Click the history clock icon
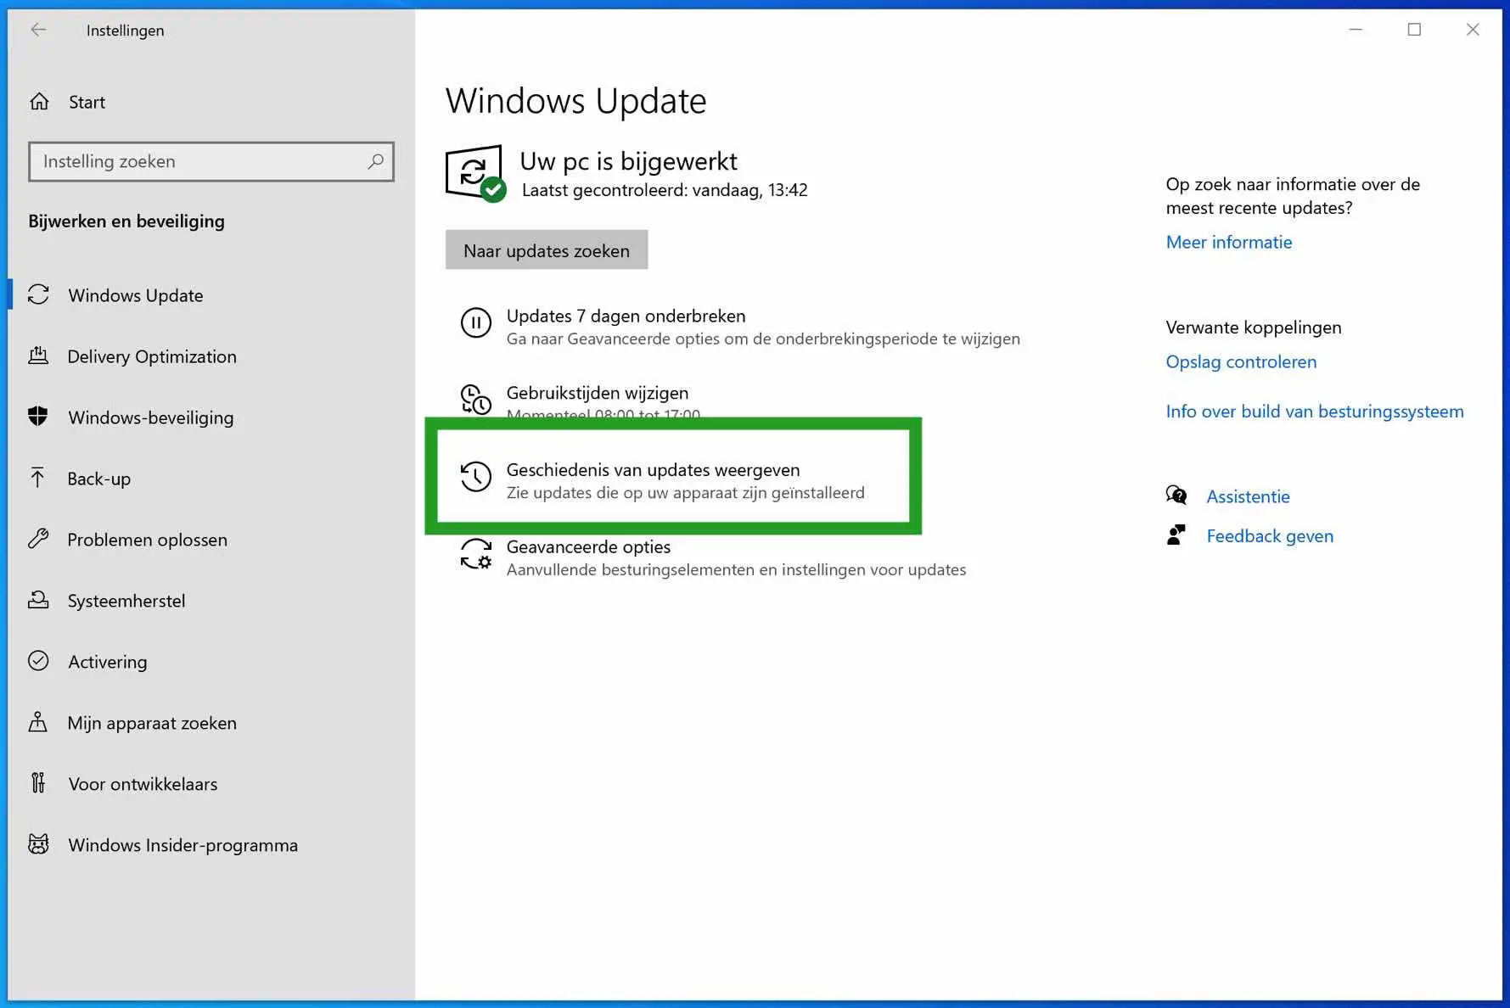The image size is (1510, 1008). (x=475, y=477)
